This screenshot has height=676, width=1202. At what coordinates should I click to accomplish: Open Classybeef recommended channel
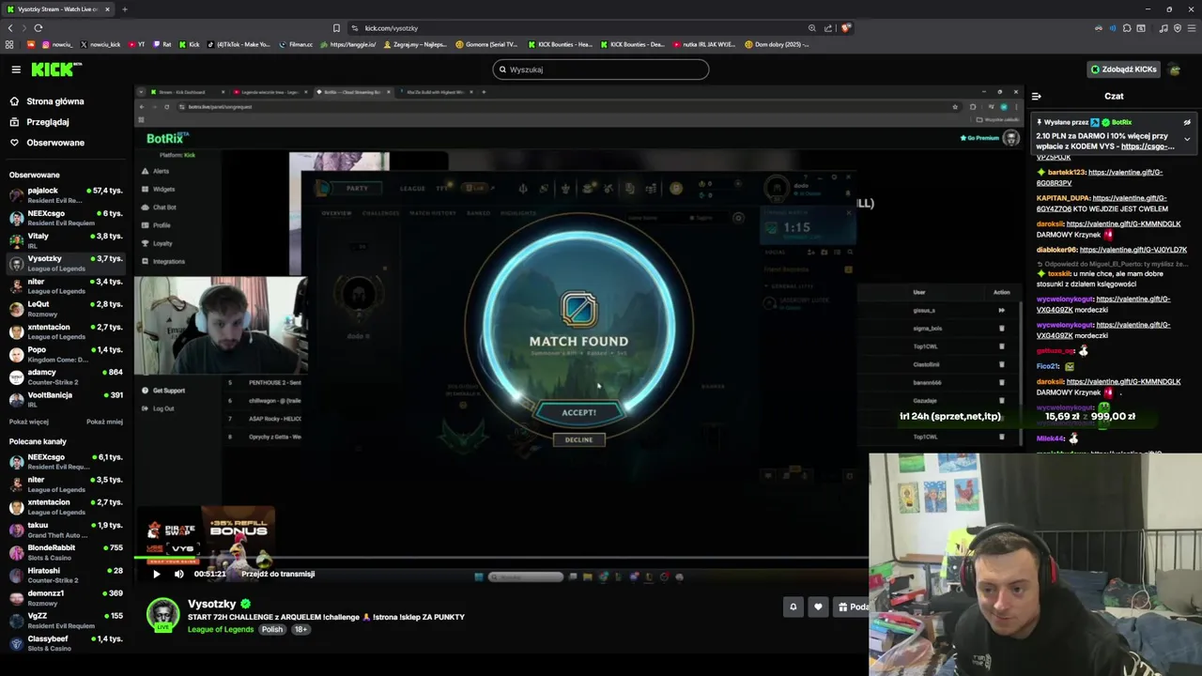[x=66, y=643]
